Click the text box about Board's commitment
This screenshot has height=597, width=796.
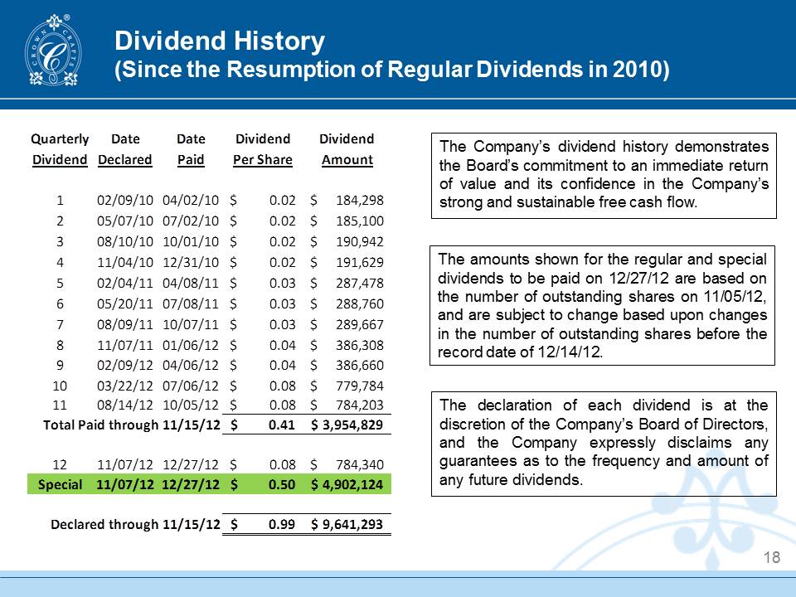[604, 174]
